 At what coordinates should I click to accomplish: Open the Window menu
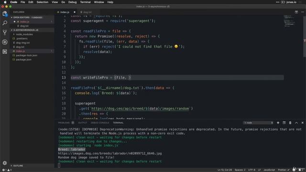point(99,2)
